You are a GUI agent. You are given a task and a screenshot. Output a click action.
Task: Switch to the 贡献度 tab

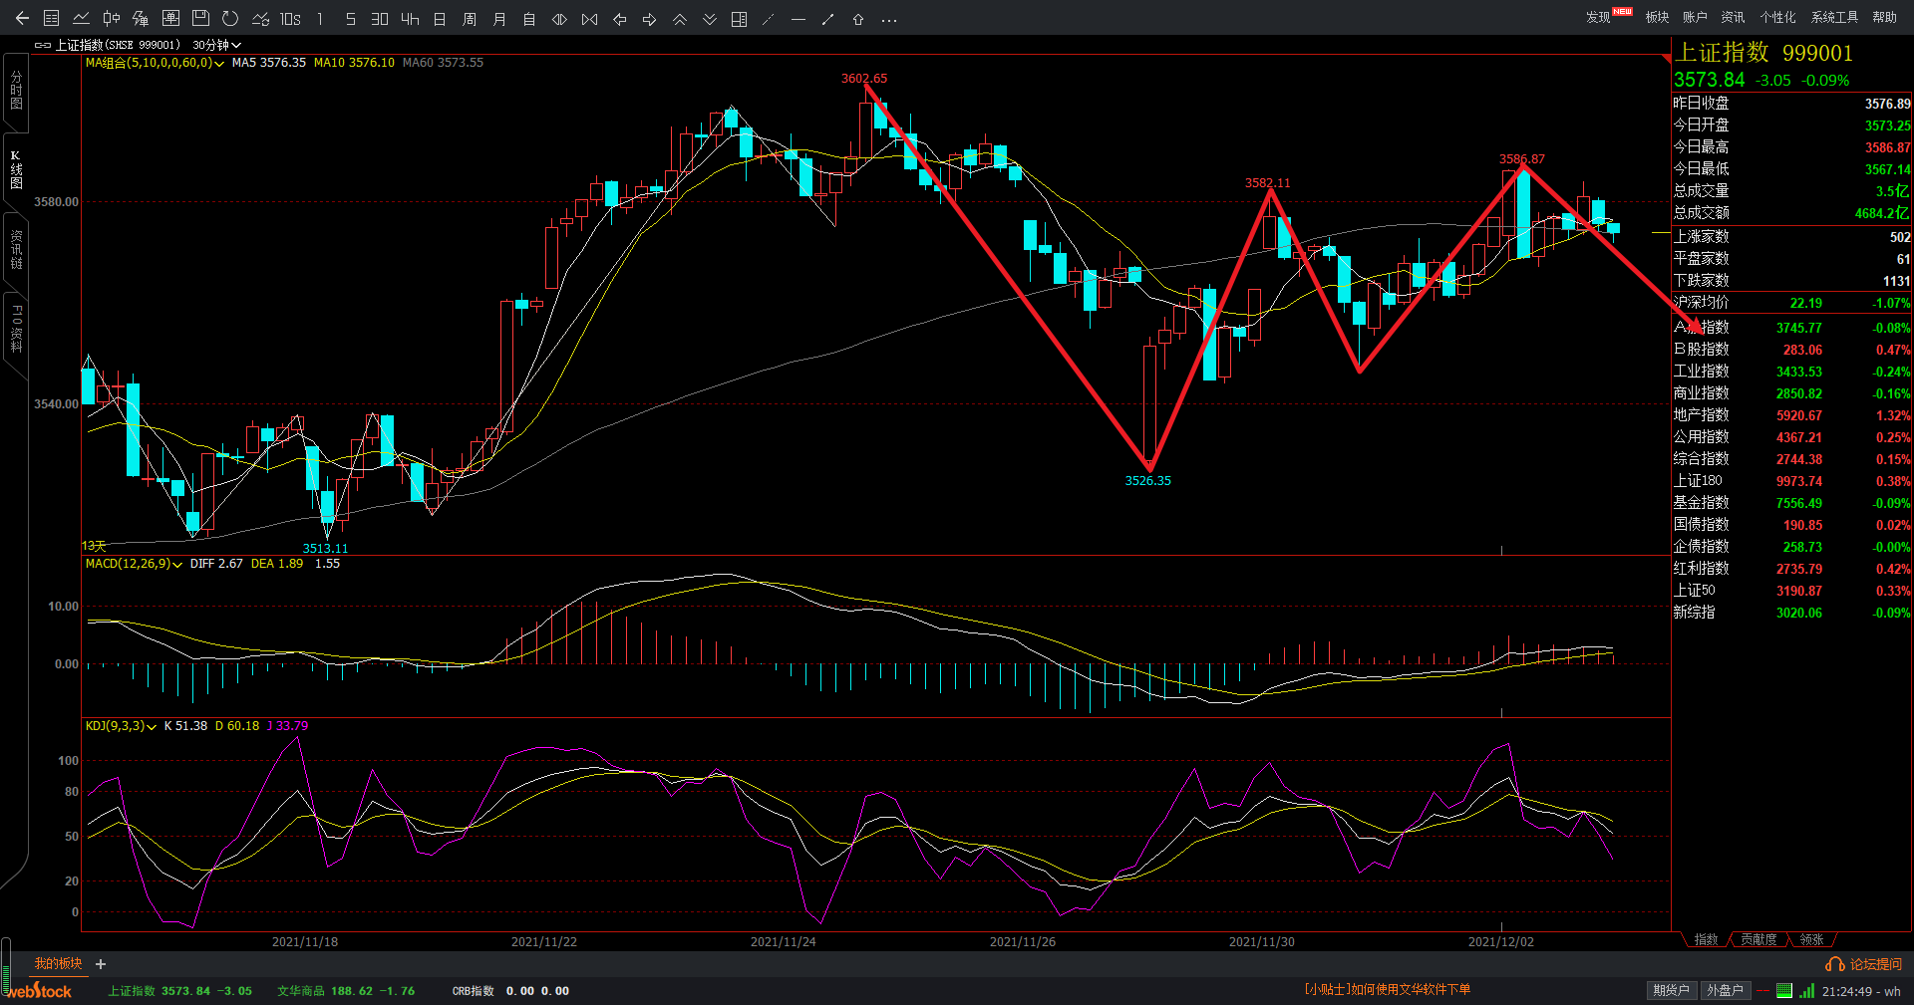pos(1758,939)
